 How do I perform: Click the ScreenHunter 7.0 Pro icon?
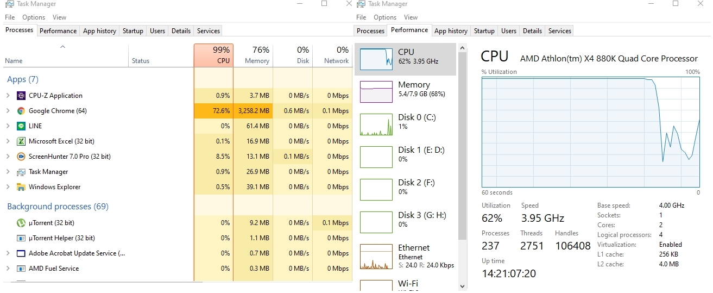[x=21, y=157]
